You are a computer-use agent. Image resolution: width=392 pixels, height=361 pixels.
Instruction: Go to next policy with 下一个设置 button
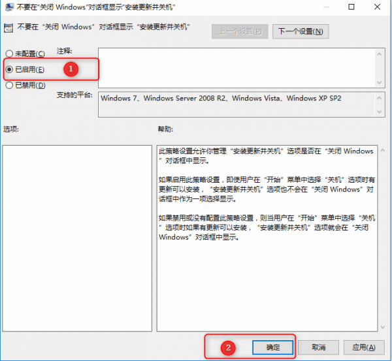point(300,31)
